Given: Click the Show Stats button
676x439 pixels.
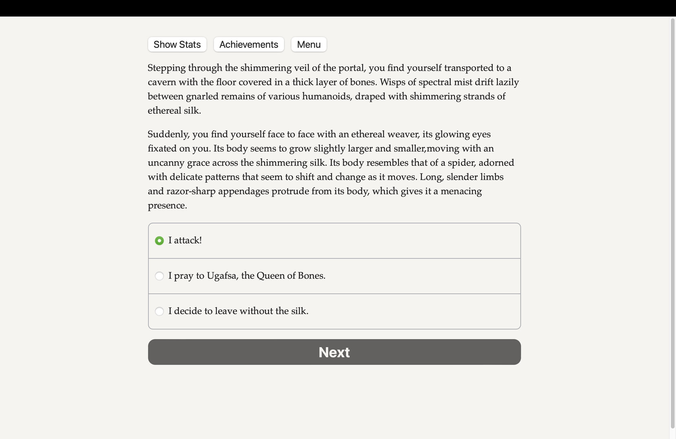Looking at the screenshot, I should 177,44.
